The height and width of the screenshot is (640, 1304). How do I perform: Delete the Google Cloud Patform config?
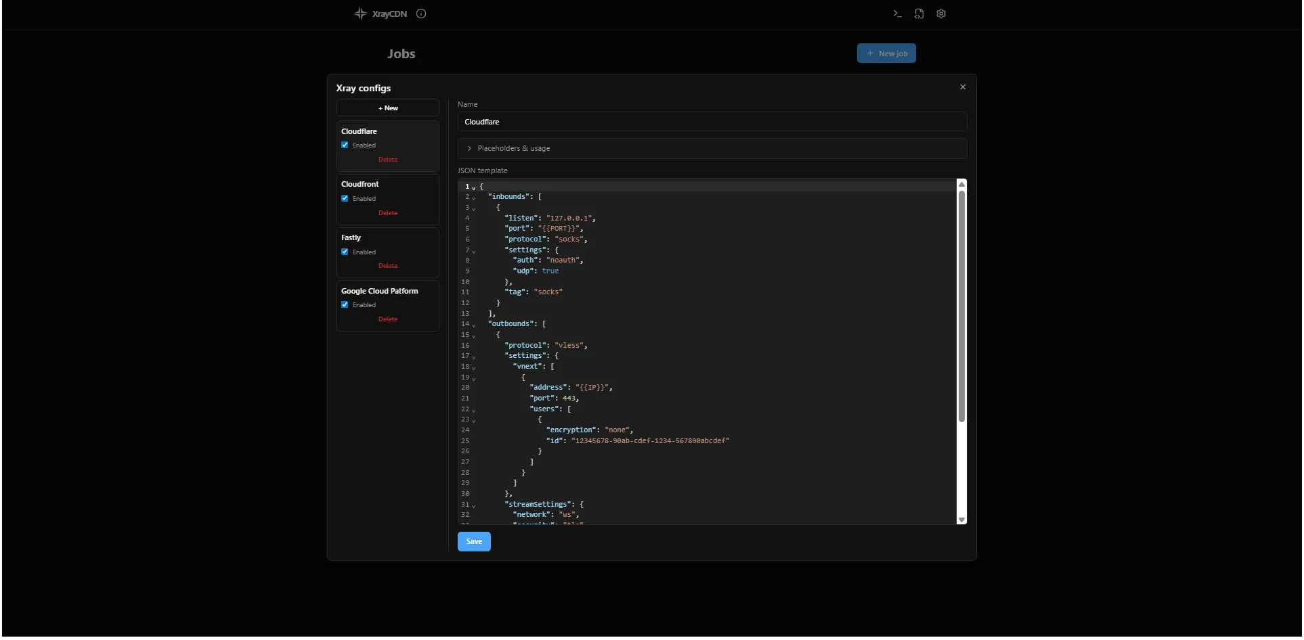point(388,319)
